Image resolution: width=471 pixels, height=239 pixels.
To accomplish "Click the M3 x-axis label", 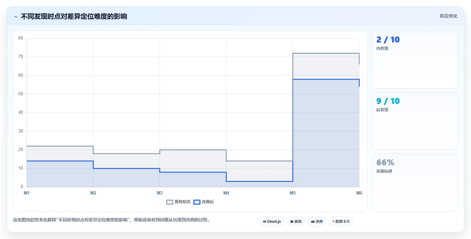I will click(160, 193).
